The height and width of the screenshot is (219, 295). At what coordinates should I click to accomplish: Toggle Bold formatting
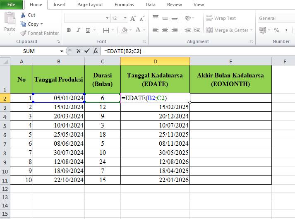tap(69, 30)
